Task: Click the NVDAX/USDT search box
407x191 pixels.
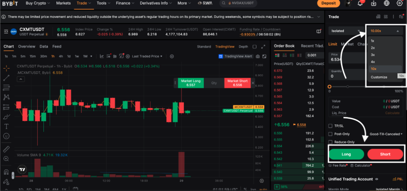Action: click(239, 3)
